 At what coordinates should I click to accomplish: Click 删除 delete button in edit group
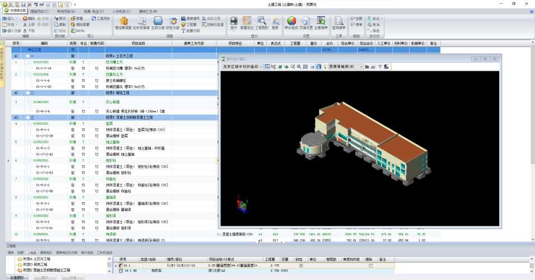29,18
